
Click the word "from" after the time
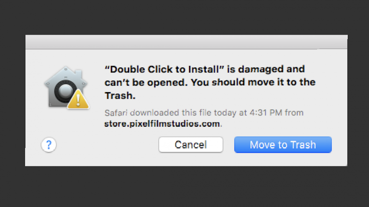(x=294, y=112)
